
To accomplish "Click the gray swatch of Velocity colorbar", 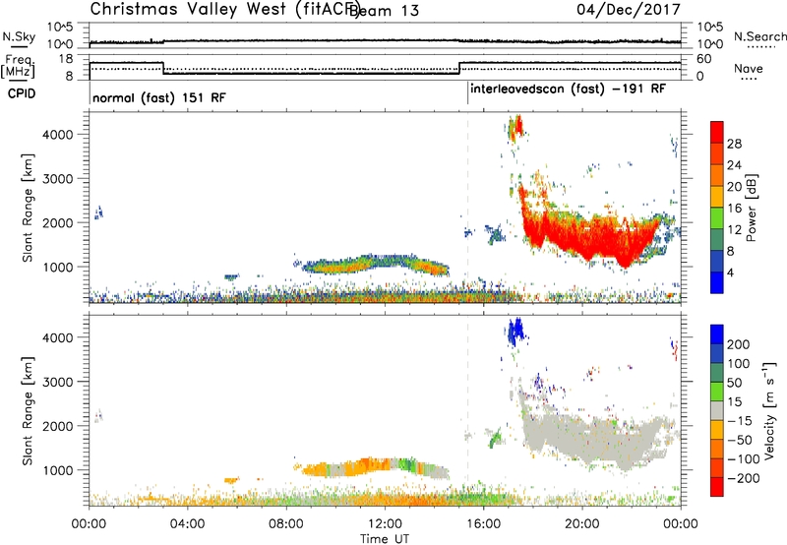I will [x=717, y=410].
